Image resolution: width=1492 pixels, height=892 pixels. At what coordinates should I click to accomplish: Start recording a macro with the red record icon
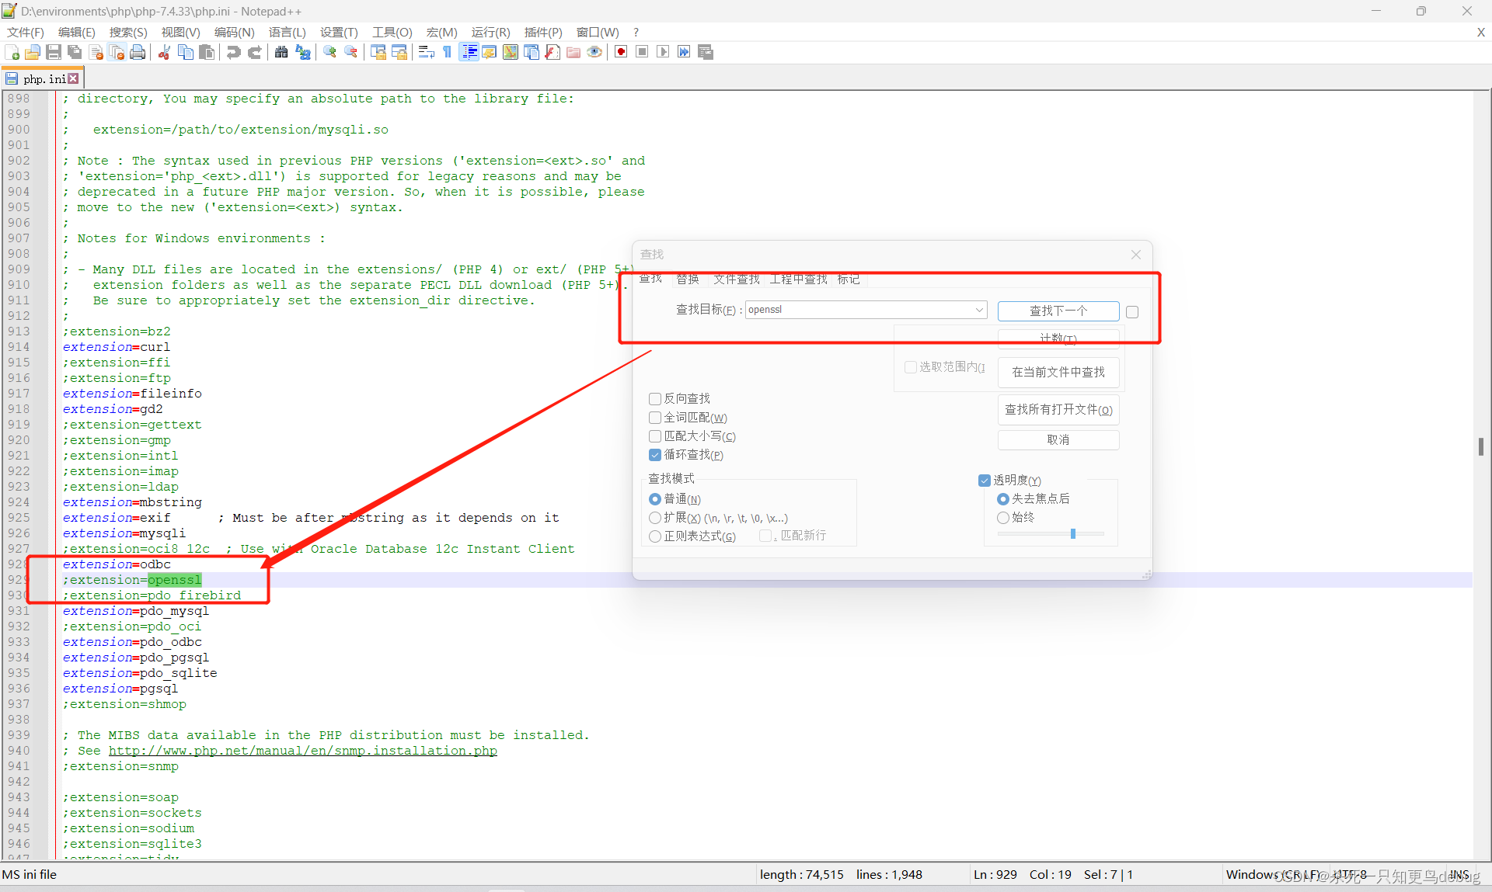point(621,52)
